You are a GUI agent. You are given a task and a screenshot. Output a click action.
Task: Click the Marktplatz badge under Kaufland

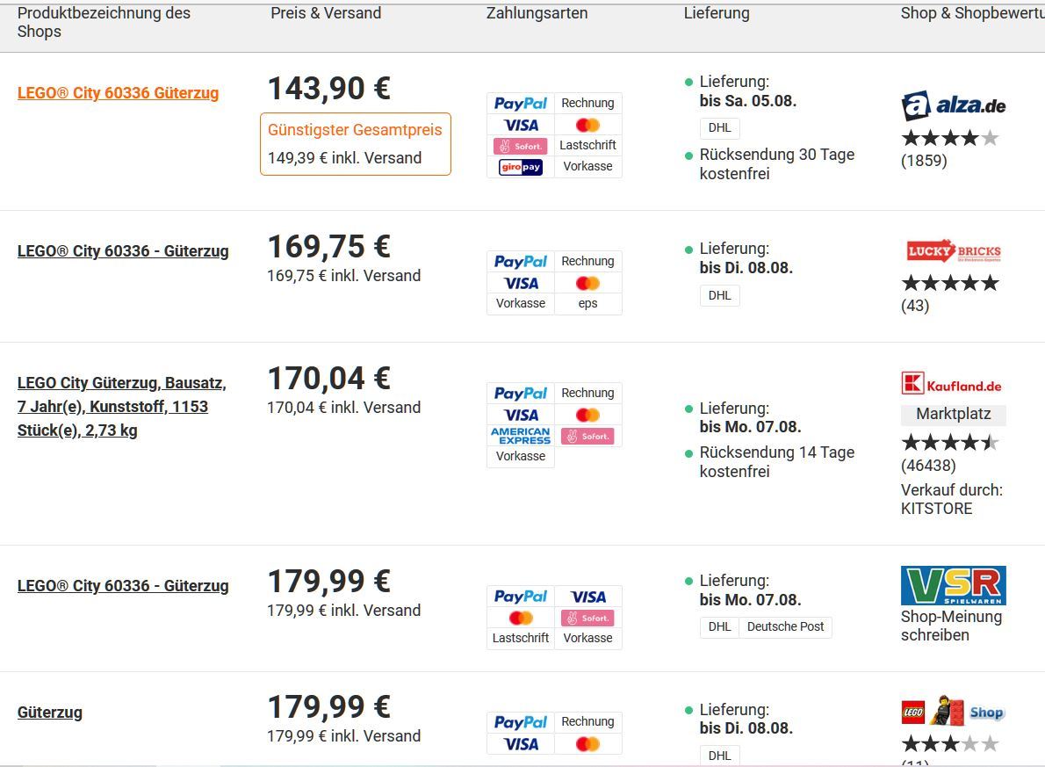click(x=953, y=414)
